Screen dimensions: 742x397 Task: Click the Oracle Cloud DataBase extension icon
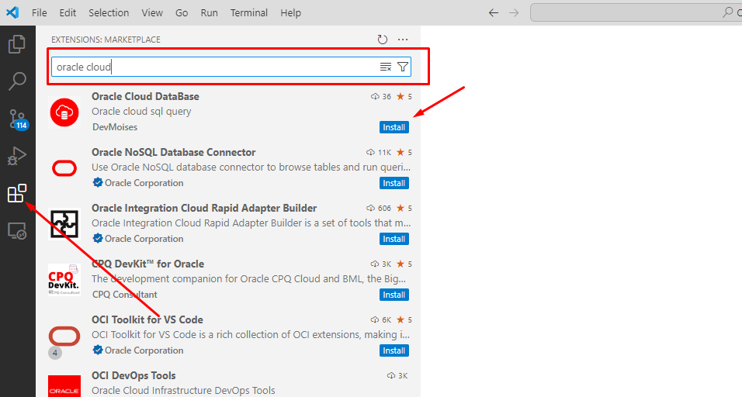(64, 112)
